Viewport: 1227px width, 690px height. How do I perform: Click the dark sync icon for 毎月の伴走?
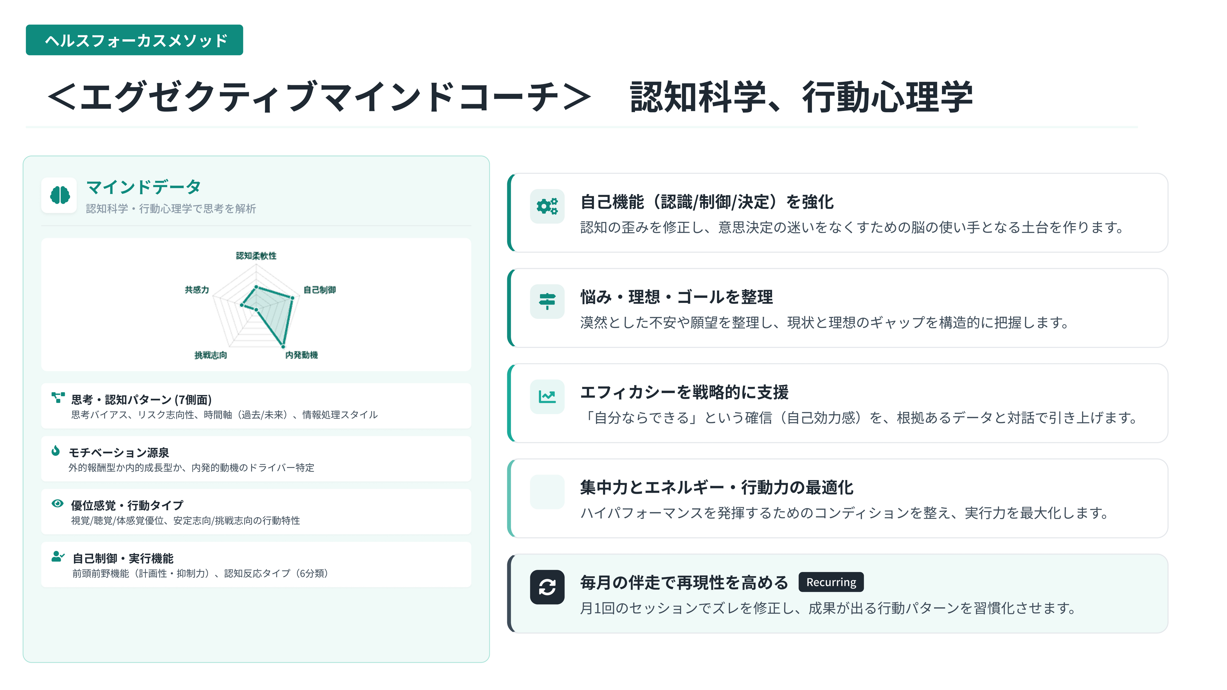click(x=547, y=587)
